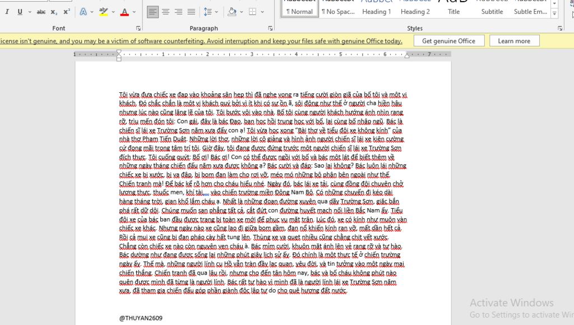Apply red font color
The width and height of the screenshot is (574, 325).
(x=124, y=12)
